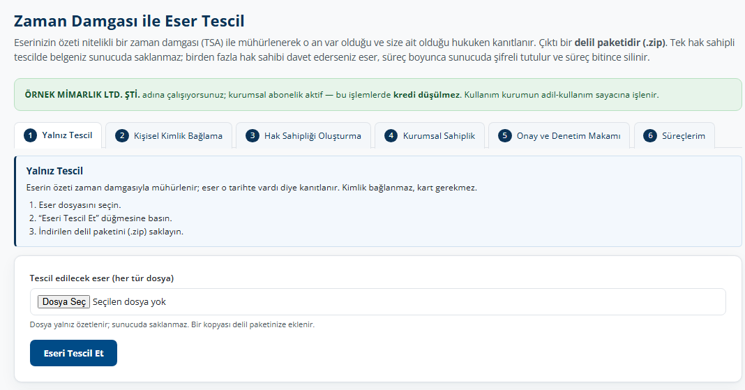Click the label 'Tescil edilecek eser (her tür dosya)'
This screenshot has width=745, height=390.
click(x=102, y=278)
